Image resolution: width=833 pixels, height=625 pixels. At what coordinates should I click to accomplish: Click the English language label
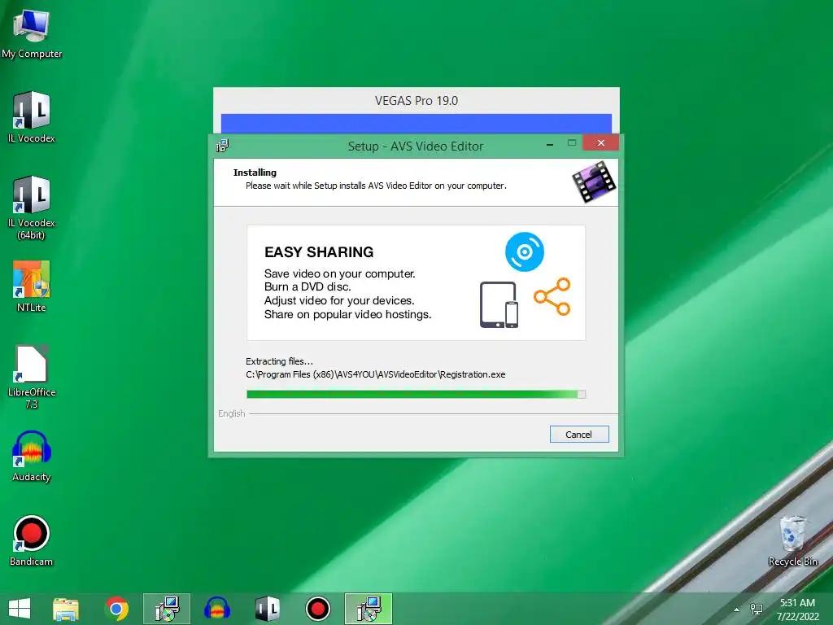[232, 413]
